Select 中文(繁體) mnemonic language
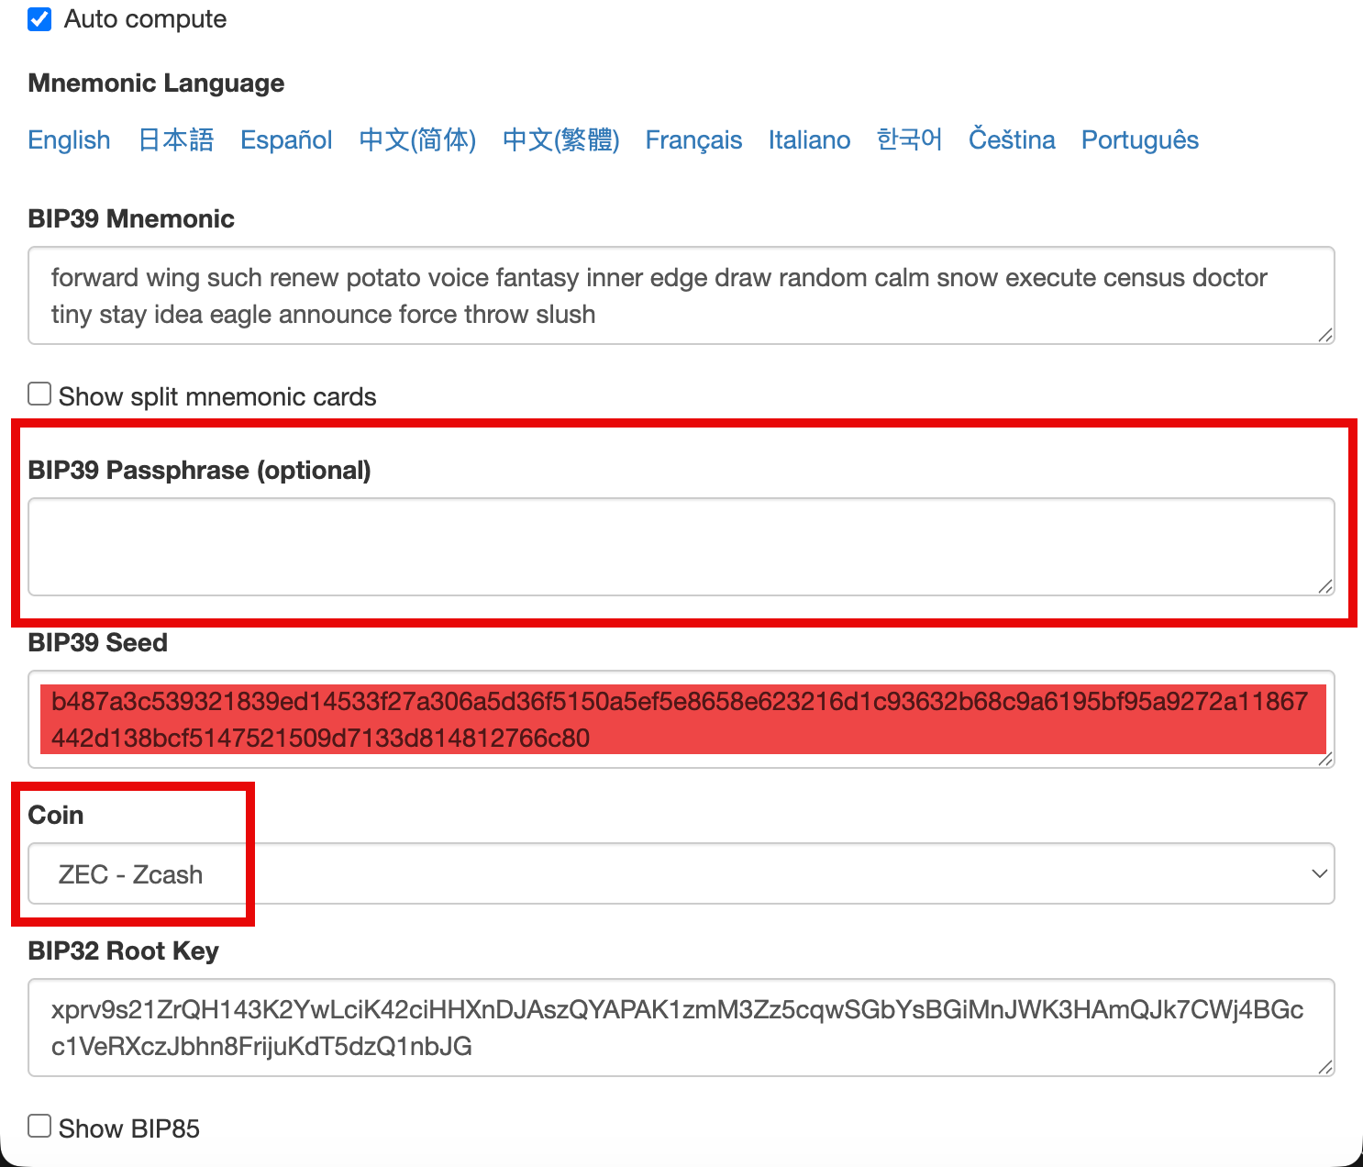This screenshot has height=1167, width=1363. tap(560, 139)
